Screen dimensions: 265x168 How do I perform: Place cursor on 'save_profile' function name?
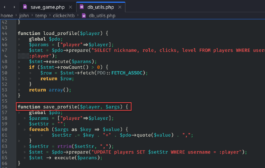point(60,107)
